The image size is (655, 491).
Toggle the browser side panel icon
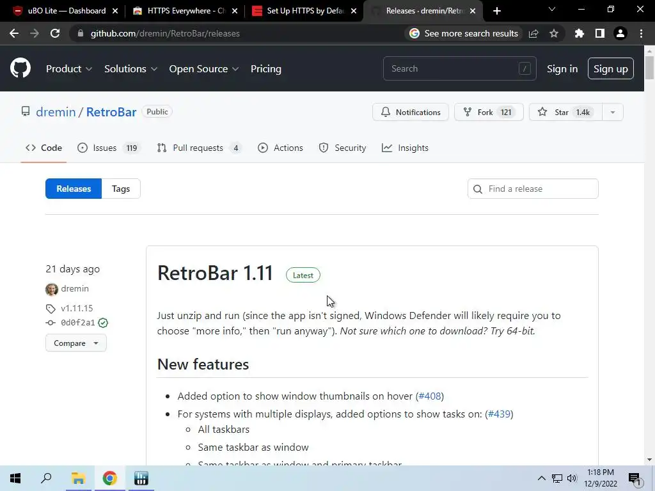pyautogui.click(x=600, y=33)
